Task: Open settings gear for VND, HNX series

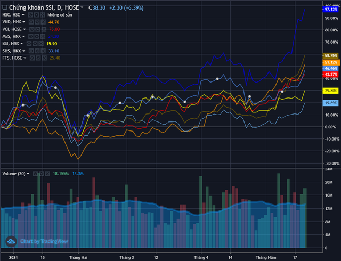Action: point(37,22)
